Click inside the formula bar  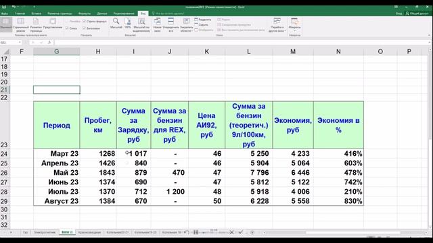pos(240,43)
